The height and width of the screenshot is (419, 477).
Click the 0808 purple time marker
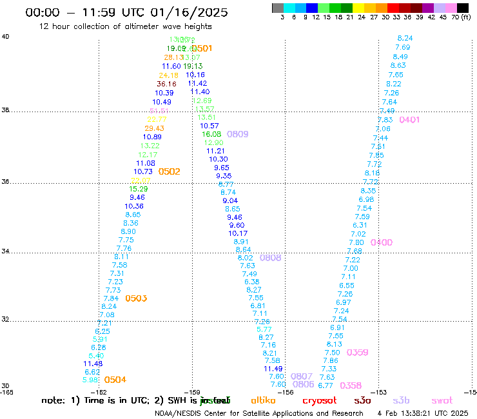(271, 258)
